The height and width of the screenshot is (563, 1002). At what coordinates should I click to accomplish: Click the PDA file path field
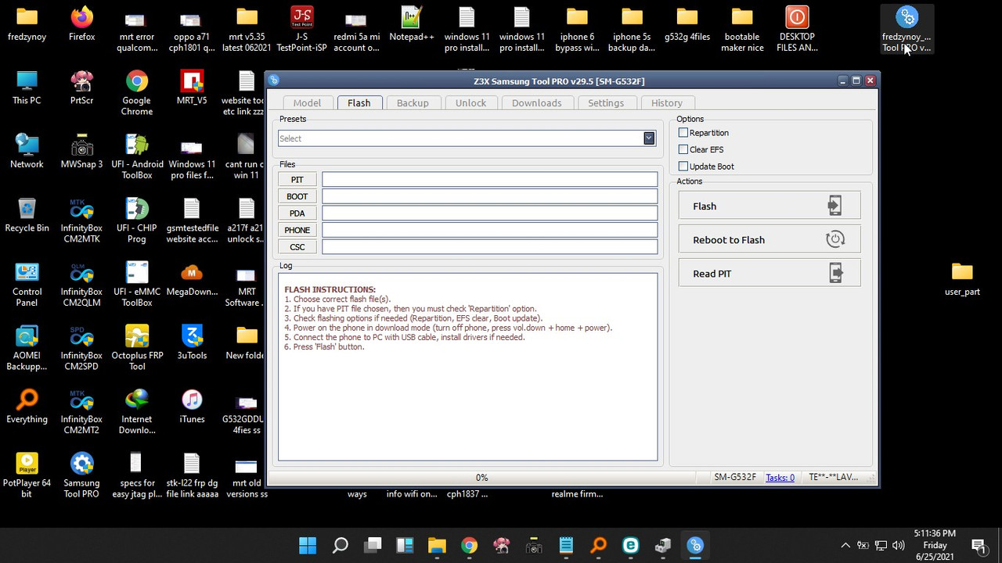coord(490,213)
